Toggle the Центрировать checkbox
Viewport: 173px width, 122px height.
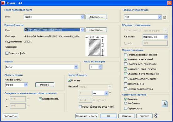pos(40,99)
